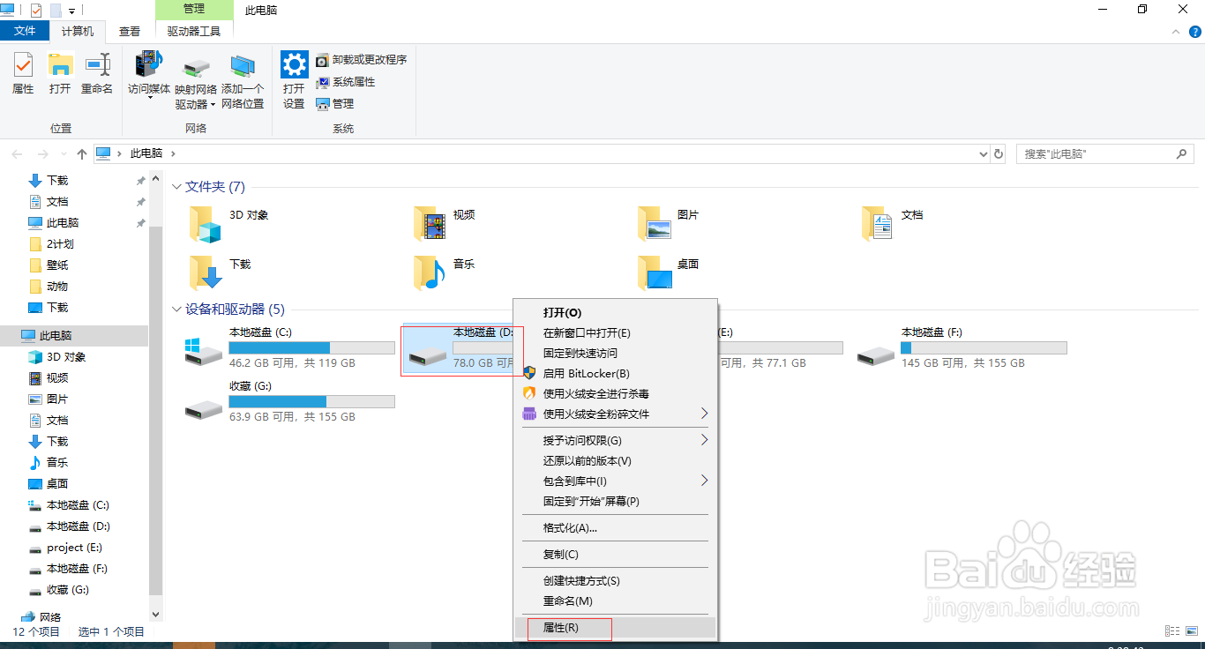
Task: Collapse the 设备和驱动器 (5) group chevron
Action: pyautogui.click(x=176, y=310)
